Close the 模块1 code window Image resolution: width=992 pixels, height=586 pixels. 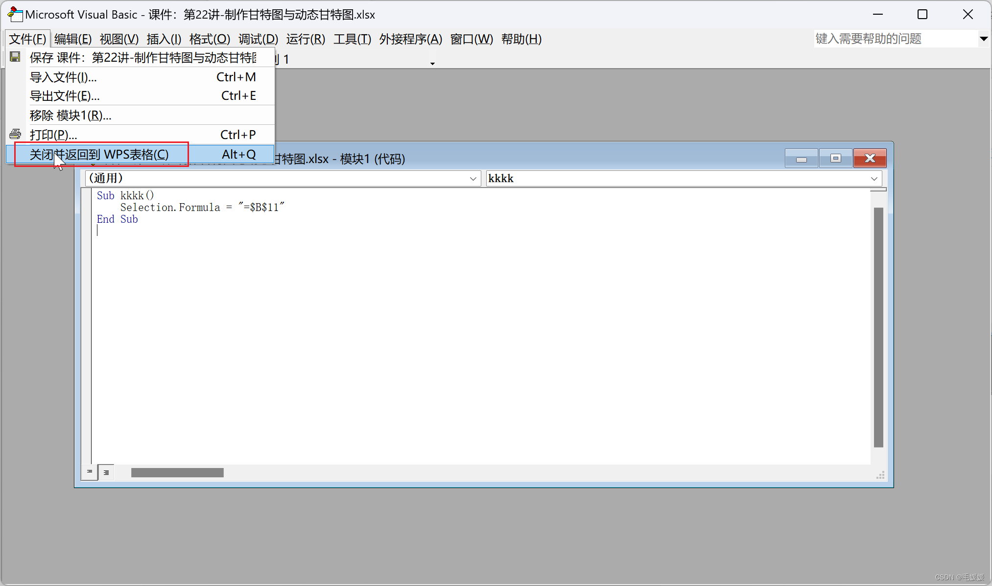870,159
